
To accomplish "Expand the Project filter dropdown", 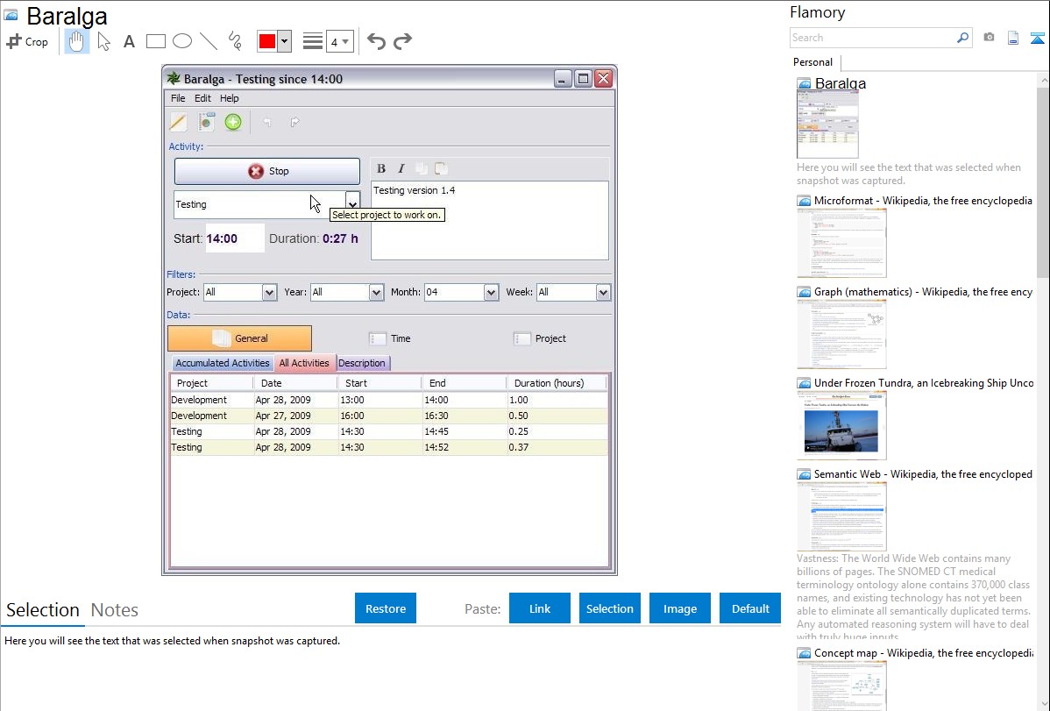I will click(269, 292).
